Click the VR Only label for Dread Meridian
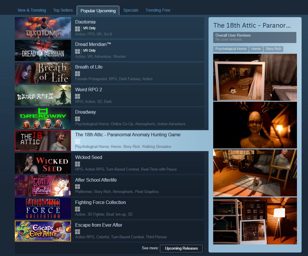Image resolution: width=308 pixels, height=256 pixels. (89, 51)
